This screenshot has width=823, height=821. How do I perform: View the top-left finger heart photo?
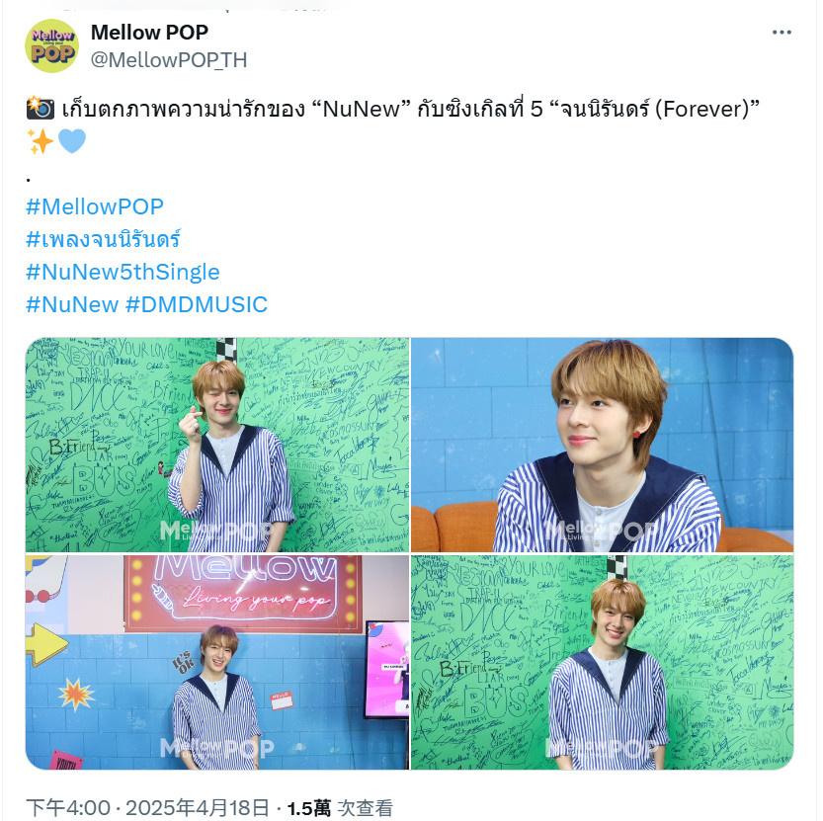tap(216, 445)
